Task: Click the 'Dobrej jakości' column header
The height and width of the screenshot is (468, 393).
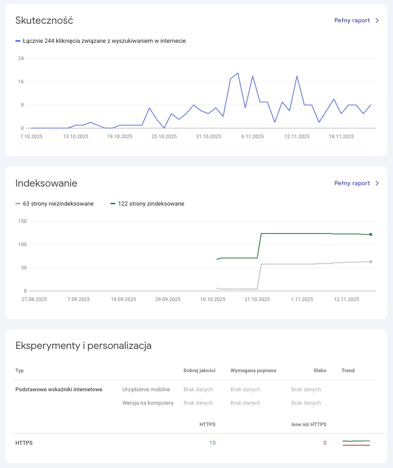Action: click(199, 370)
